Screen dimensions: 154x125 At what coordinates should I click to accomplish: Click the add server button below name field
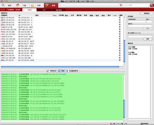click(148, 28)
